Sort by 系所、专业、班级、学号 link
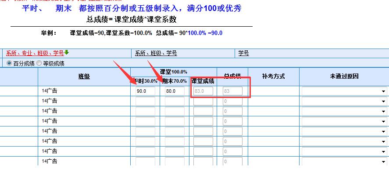 pos(35,53)
